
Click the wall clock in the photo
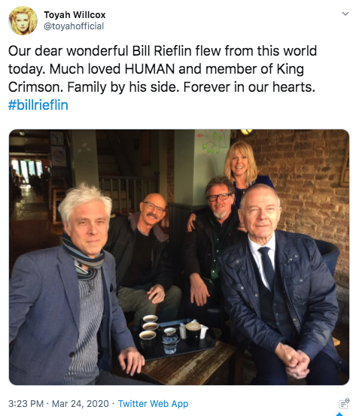[x=56, y=138]
